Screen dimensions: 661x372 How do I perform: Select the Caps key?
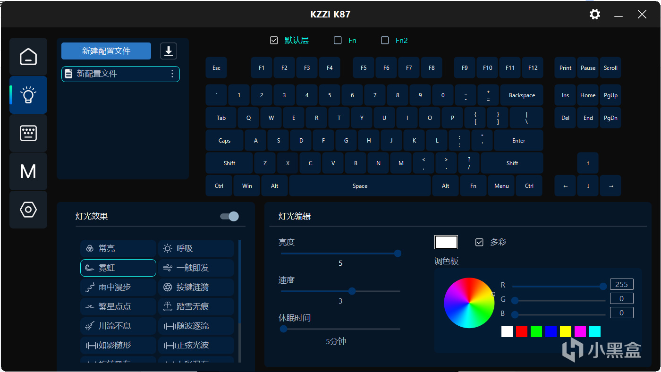click(225, 141)
